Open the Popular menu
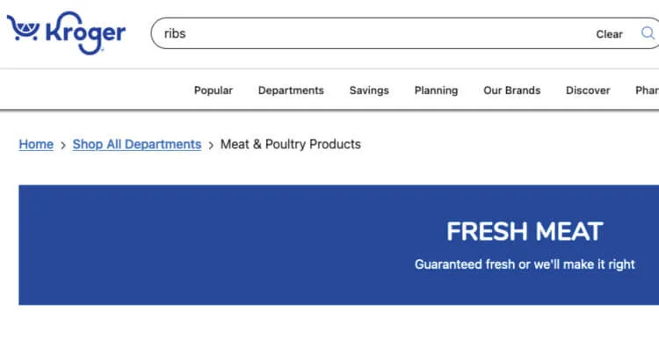 [x=214, y=90]
